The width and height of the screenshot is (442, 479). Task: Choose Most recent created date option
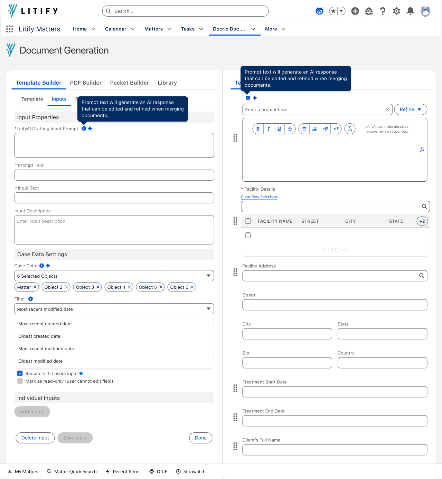pos(114,324)
